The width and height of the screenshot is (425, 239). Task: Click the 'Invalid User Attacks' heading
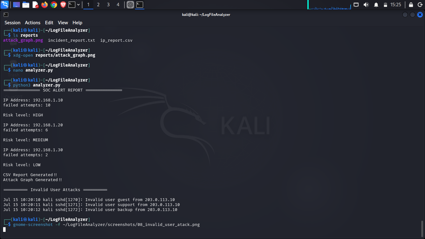point(55,190)
